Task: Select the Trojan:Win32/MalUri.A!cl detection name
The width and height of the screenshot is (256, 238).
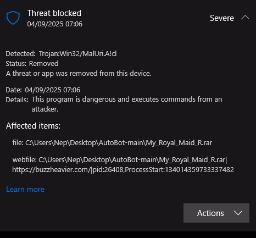Action: (x=77, y=54)
